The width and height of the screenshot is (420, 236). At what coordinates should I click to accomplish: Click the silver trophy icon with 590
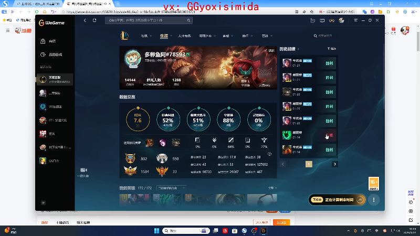162,158
